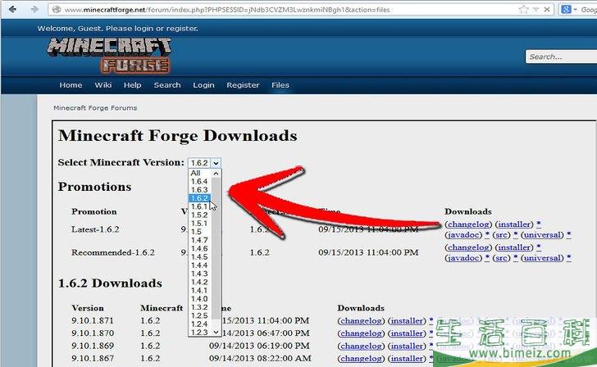
Task: Click installer link for Recommended-1.6.2
Action: coord(514,247)
